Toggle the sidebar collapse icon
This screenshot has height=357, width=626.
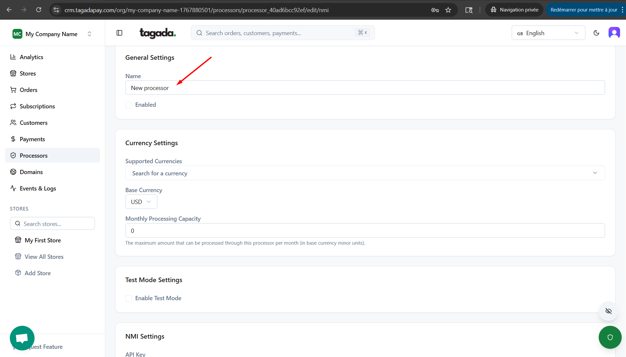119,33
